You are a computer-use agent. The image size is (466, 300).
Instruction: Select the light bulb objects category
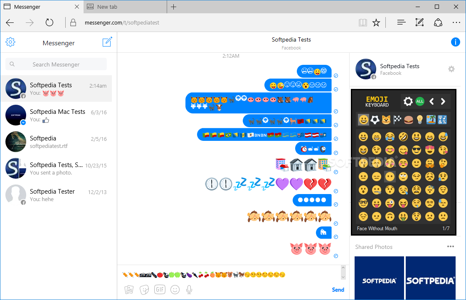(x=419, y=120)
